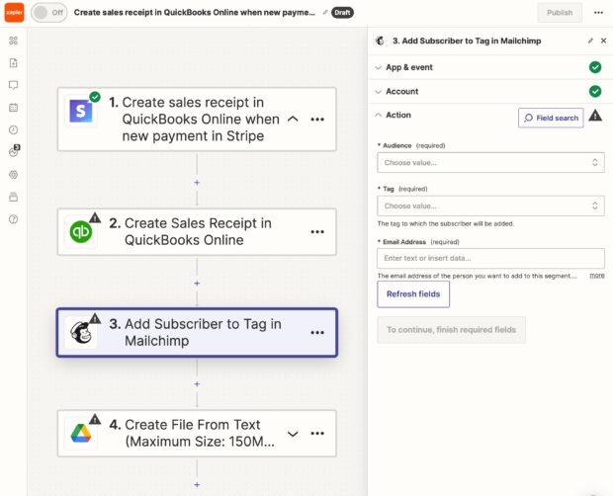
Task: Click the Field search button
Action: click(x=551, y=118)
